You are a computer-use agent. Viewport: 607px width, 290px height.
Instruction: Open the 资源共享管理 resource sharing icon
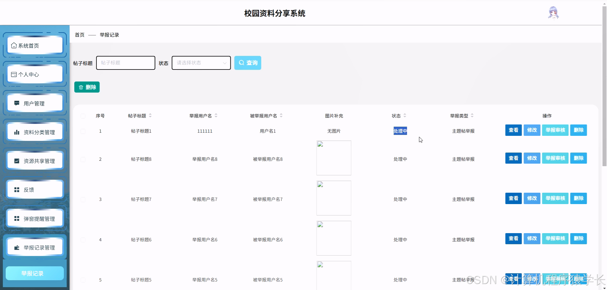17,160
